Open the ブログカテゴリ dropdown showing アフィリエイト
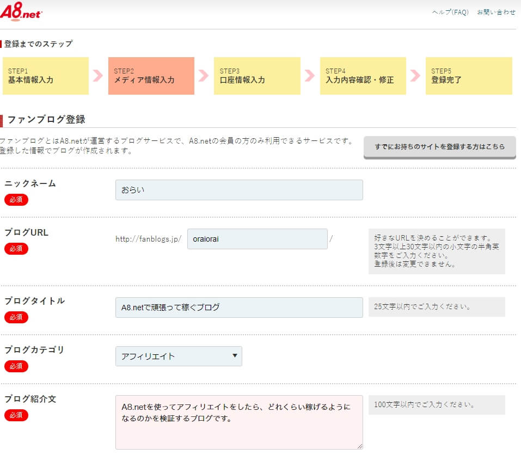This screenshot has height=461, width=521. tap(179, 356)
